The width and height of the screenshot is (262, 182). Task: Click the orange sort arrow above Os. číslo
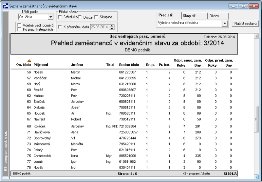[29, 60]
